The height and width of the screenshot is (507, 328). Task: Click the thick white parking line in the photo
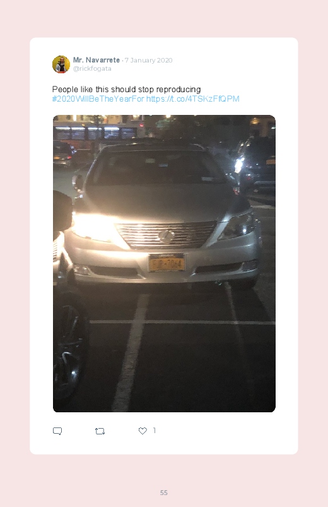point(131,353)
